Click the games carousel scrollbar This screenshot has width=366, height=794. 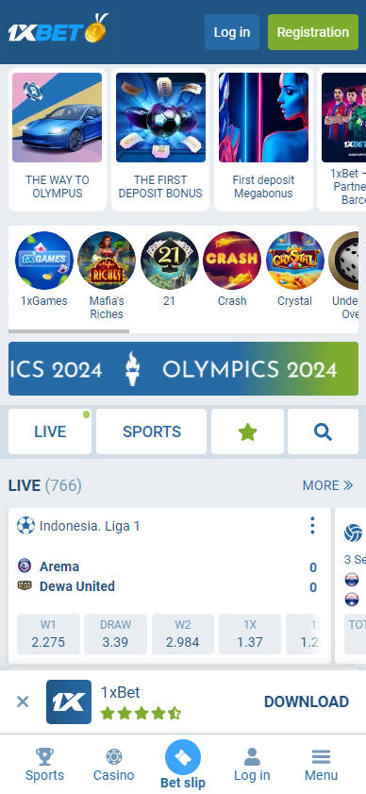pos(69,331)
